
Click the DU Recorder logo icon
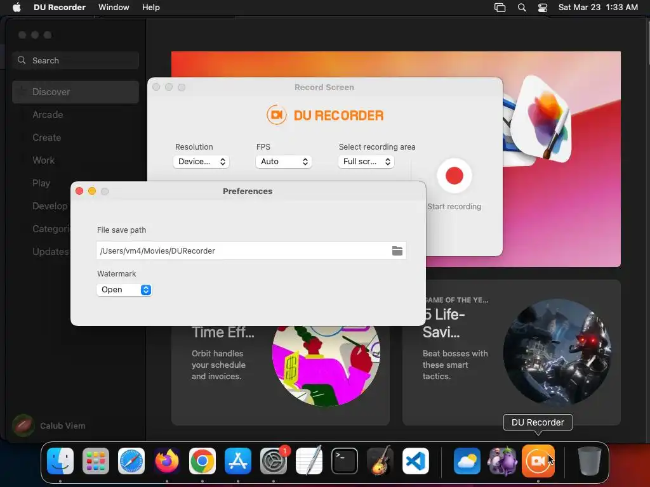(277, 115)
